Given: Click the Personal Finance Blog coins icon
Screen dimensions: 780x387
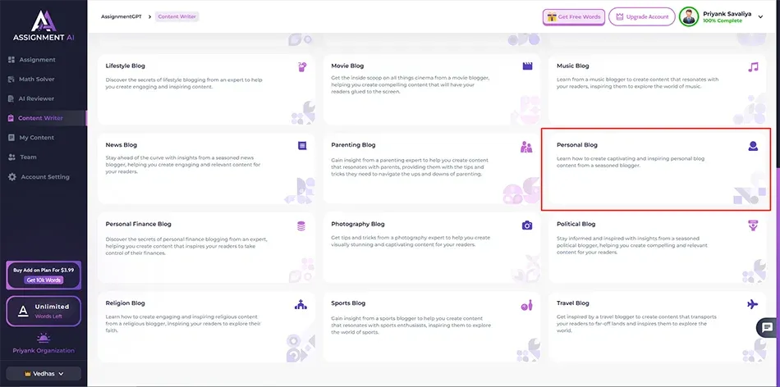Looking at the screenshot, I should click(301, 225).
